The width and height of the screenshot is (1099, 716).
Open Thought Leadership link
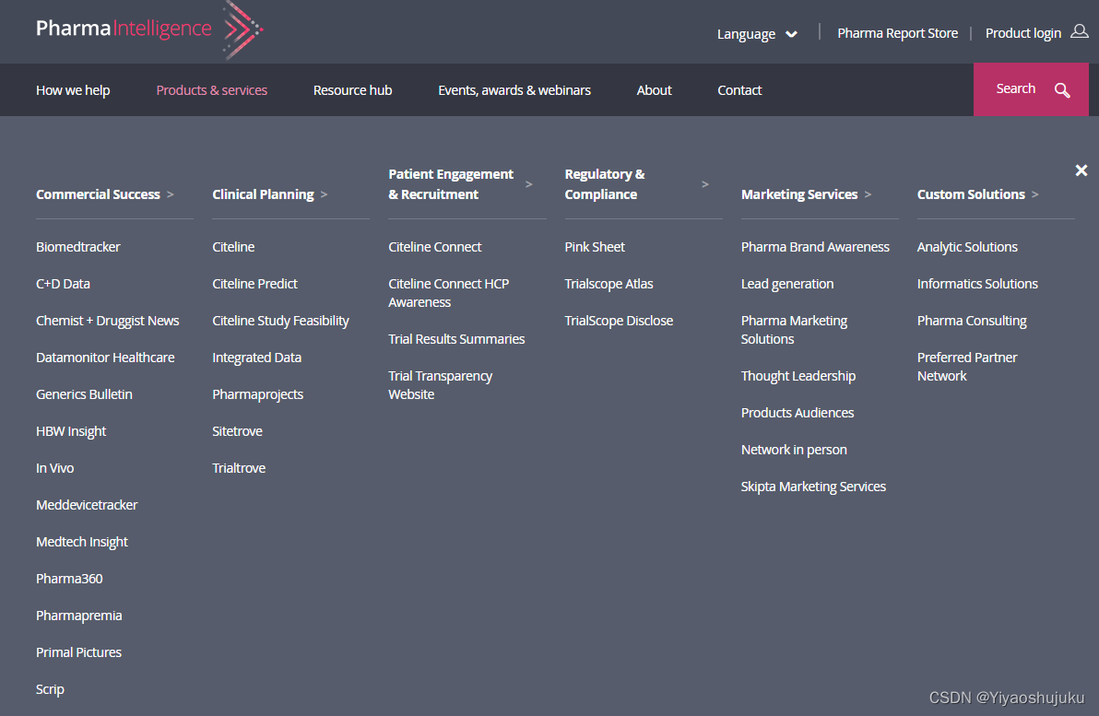pyautogui.click(x=798, y=376)
